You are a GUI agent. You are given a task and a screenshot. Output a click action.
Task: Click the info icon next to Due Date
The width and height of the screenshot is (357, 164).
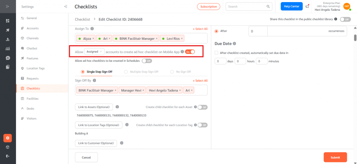(234, 44)
